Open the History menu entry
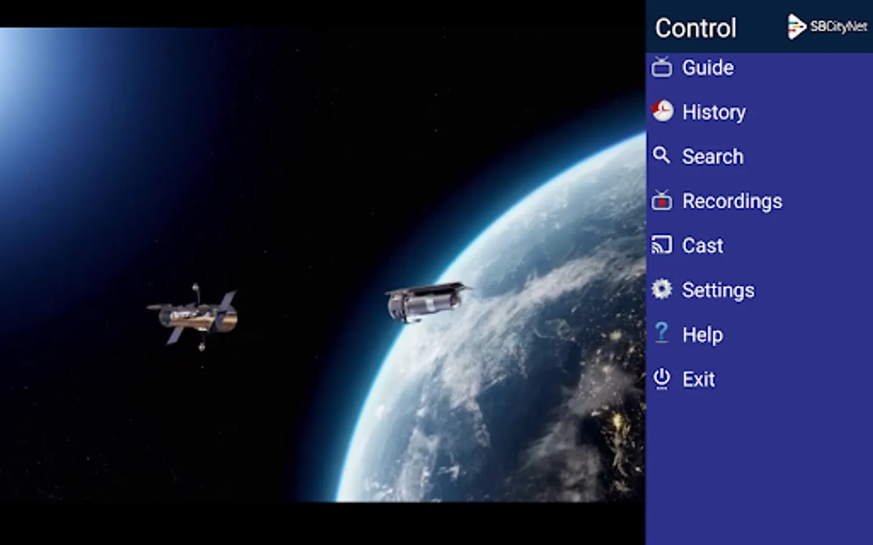The image size is (873, 545). click(759, 111)
